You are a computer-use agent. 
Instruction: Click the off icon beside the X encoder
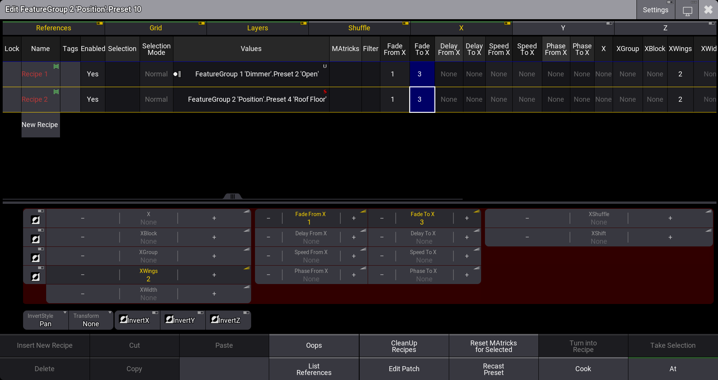coord(35,220)
